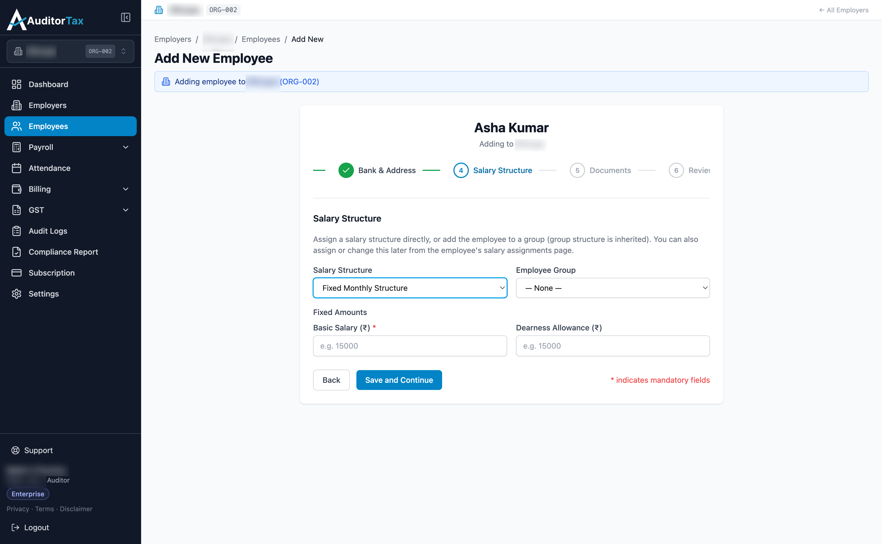Image resolution: width=882 pixels, height=544 pixels.
Task: Click the Employers building icon in sidebar
Action: click(x=17, y=105)
